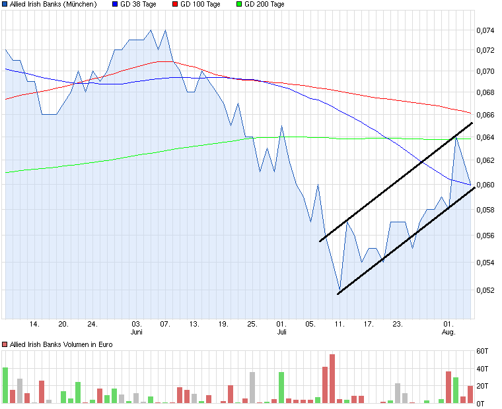
Task: Click the 20T volume axis label
Action: (x=482, y=386)
